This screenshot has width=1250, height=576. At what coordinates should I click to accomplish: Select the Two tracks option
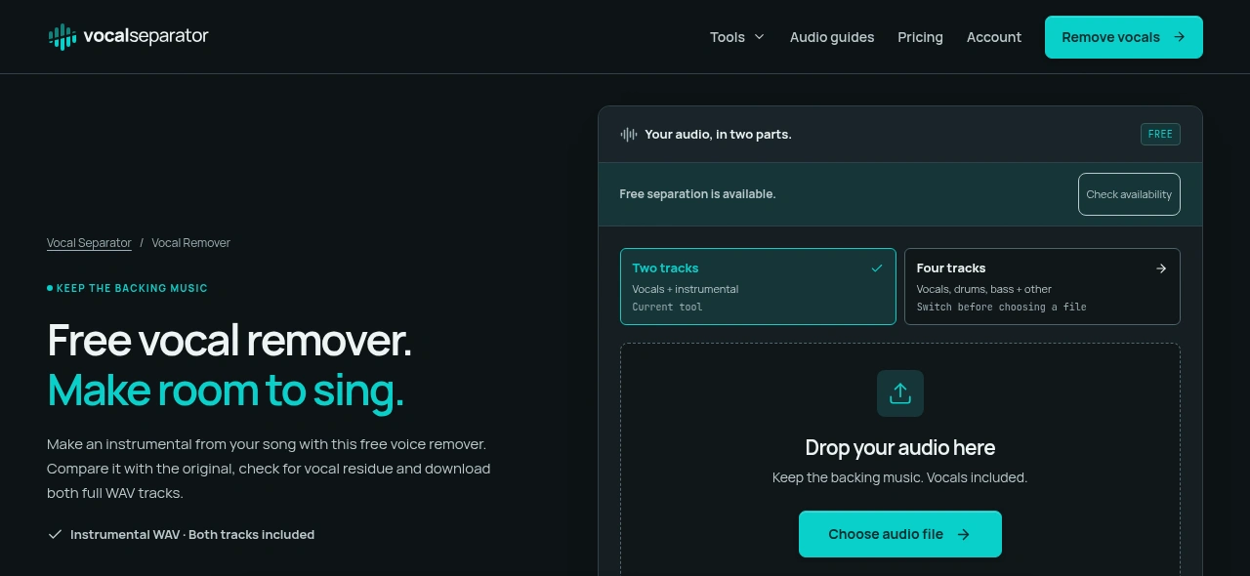[758, 286]
